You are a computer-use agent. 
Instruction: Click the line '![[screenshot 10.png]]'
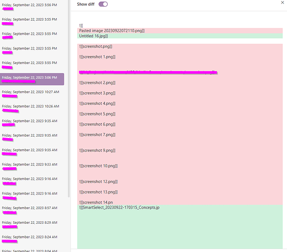pos(99,166)
